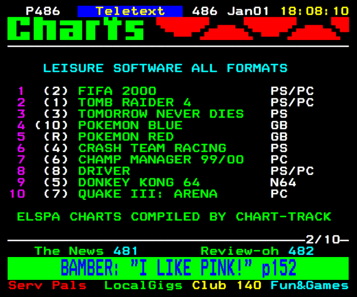Select QUAKE III: ARENA chart entry

(148, 194)
